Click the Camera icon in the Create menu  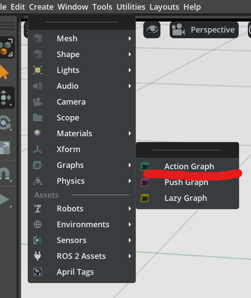point(37,102)
